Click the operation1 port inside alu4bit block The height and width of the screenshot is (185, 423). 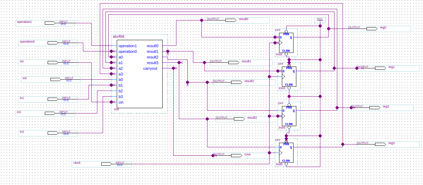(x=128, y=46)
